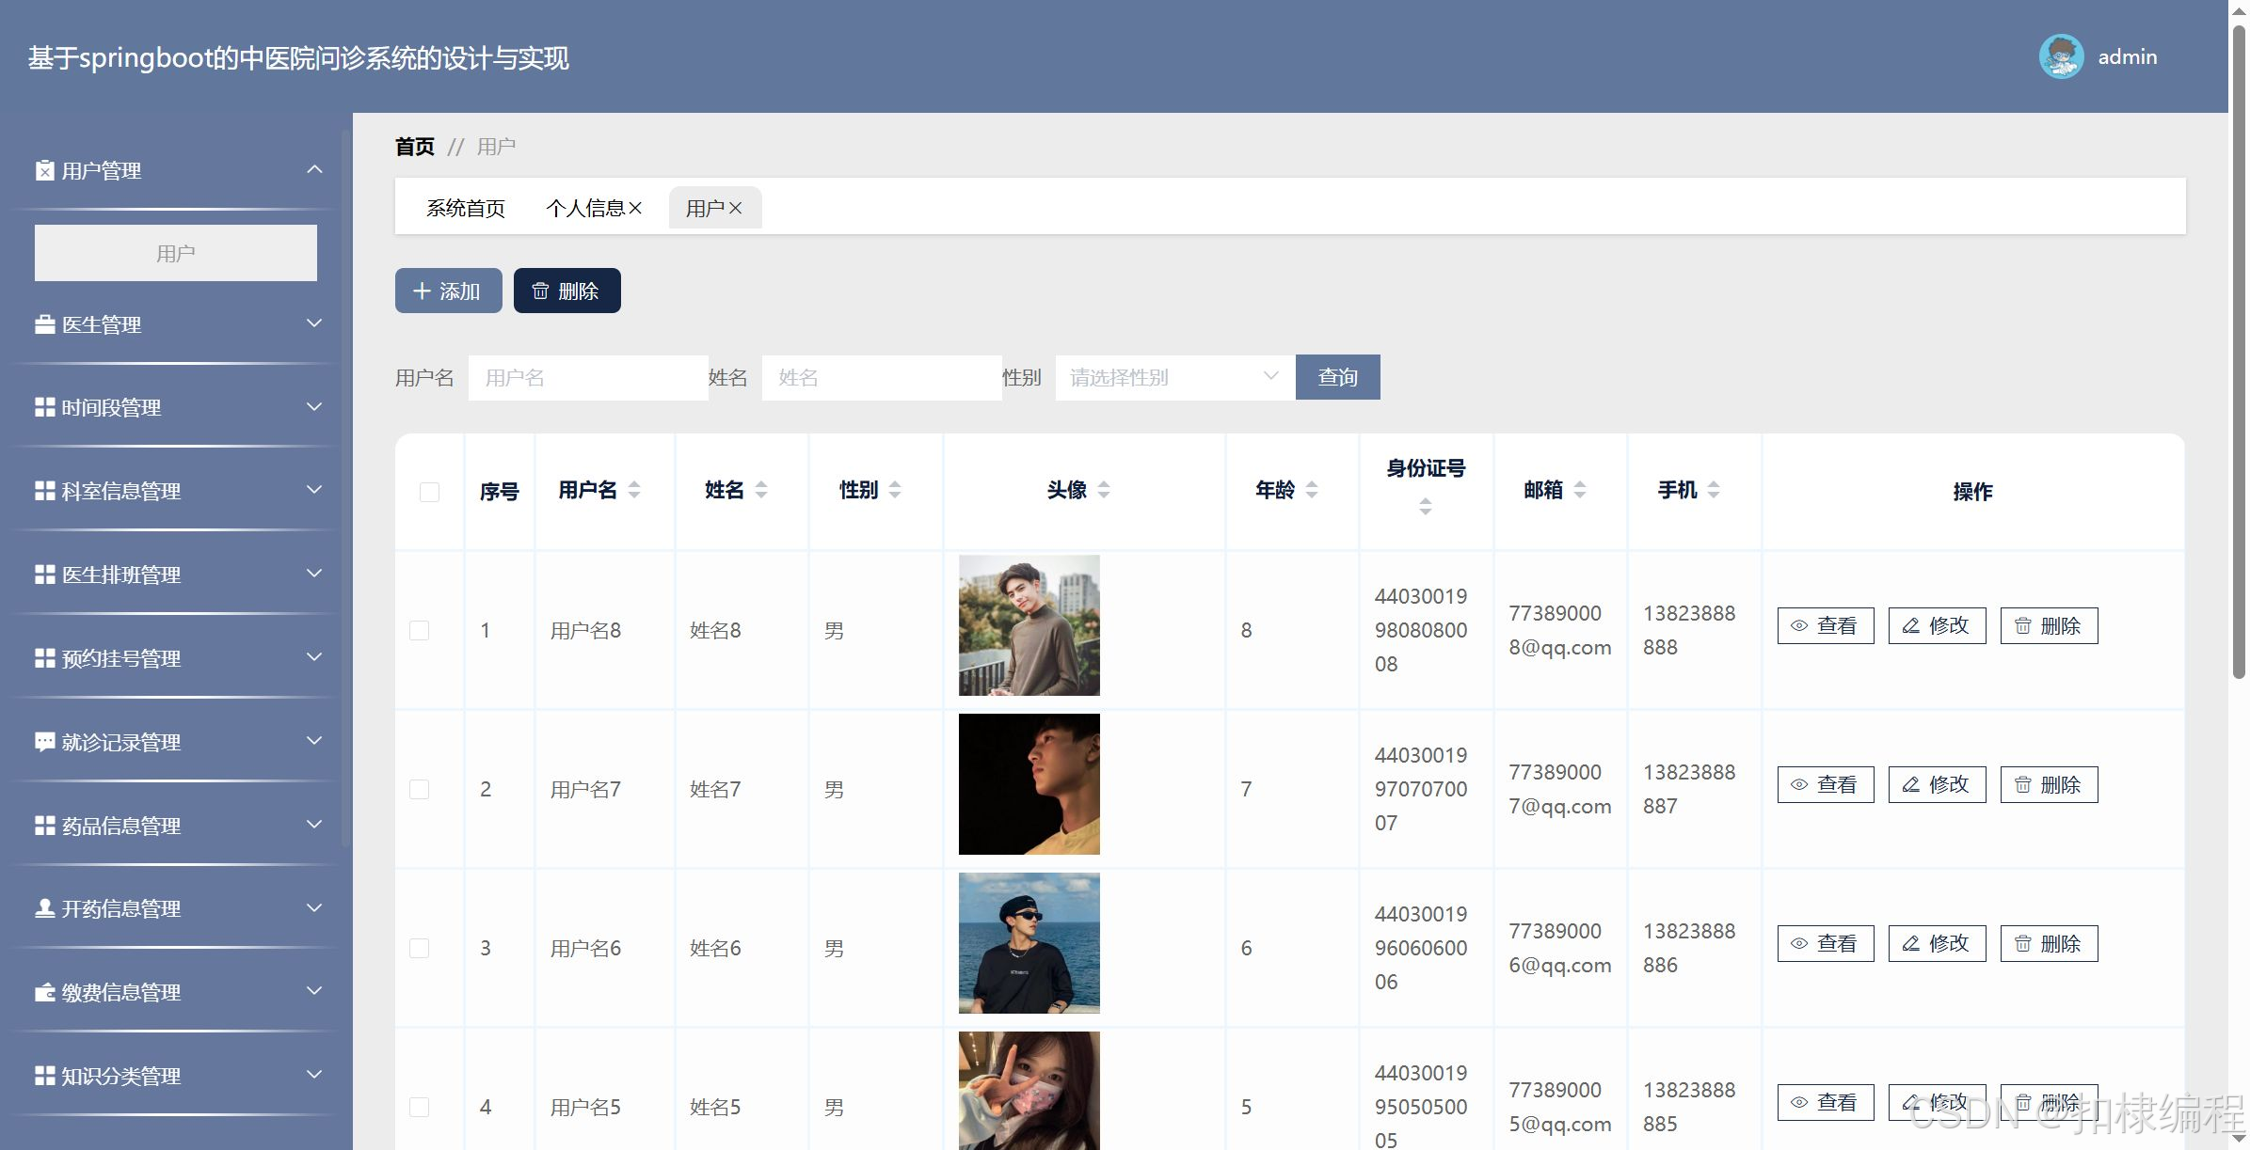Click the 姓名 search input field
Viewport: 2250px width, 1150px height.
click(x=881, y=378)
